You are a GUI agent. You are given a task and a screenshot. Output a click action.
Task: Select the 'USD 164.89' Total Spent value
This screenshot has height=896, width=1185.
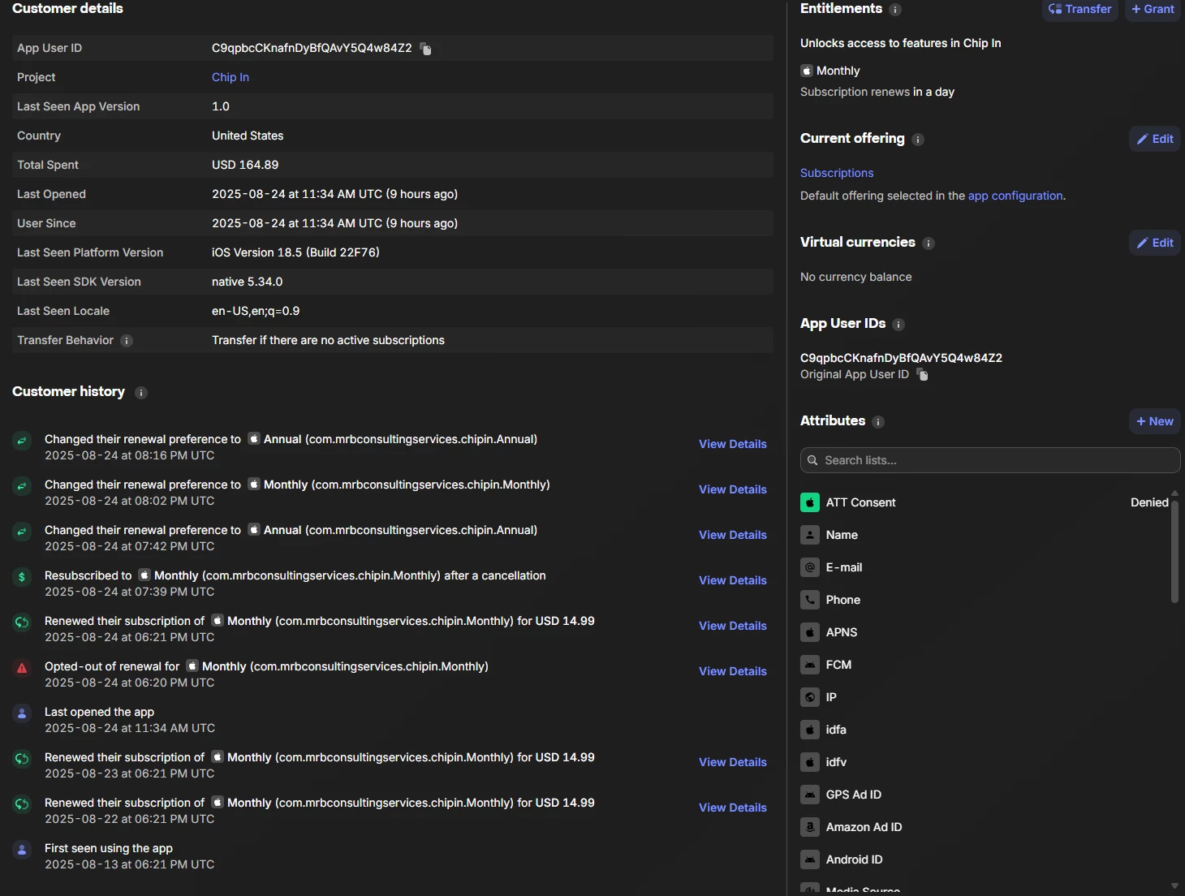click(245, 165)
